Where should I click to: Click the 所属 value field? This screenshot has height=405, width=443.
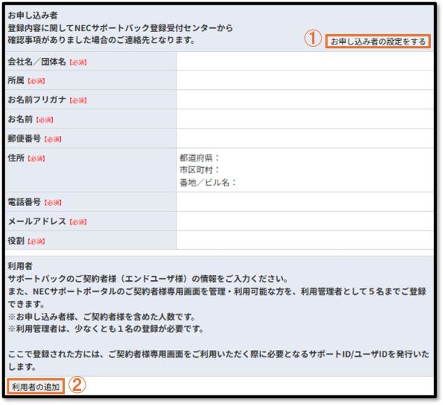click(305, 80)
